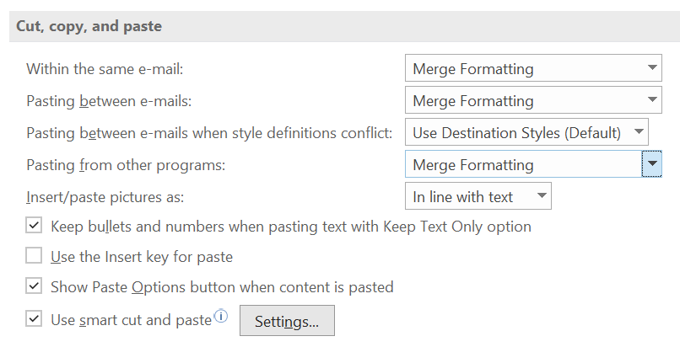Click the "Cut, copy, and paste" section header
The width and height of the screenshot is (680, 347).
click(89, 26)
